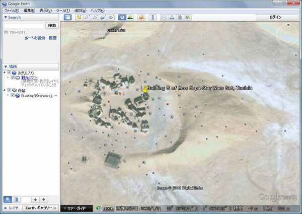This screenshot has width=302, height=214.
Task: Add an image overlay from the toolbar
Action: point(103,17)
